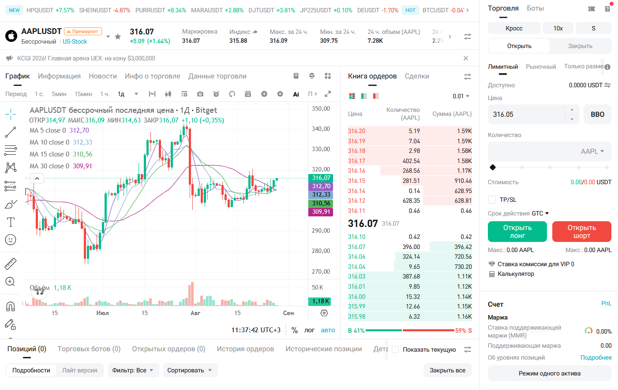
Task: Click the Ai chart assistant icon
Action: 296,94
